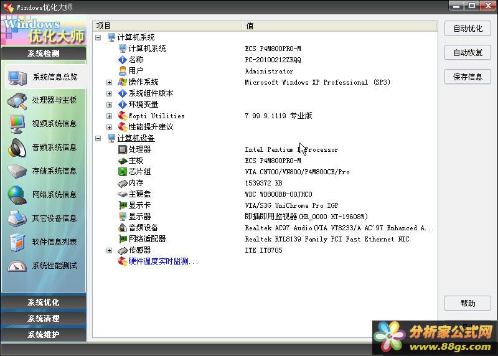Click the 主板 board icon in the tree
This screenshot has height=356, width=498.
[122, 161]
